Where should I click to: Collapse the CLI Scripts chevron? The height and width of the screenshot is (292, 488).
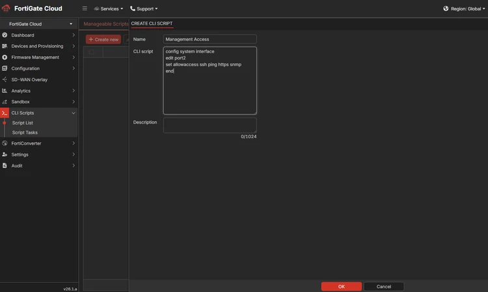[x=74, y=113]
